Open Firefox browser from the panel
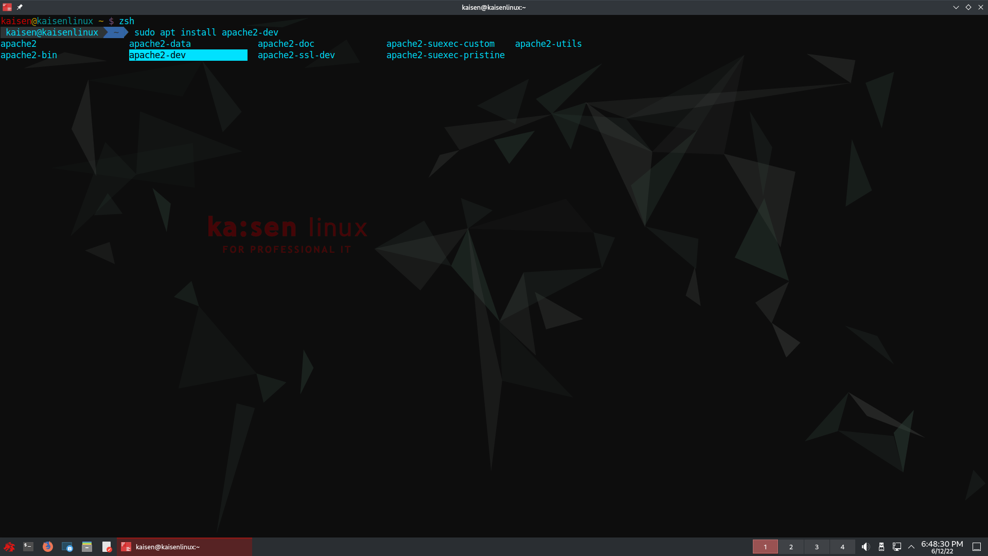The height and width of the screenshot is (556, 988). (48, 547)
